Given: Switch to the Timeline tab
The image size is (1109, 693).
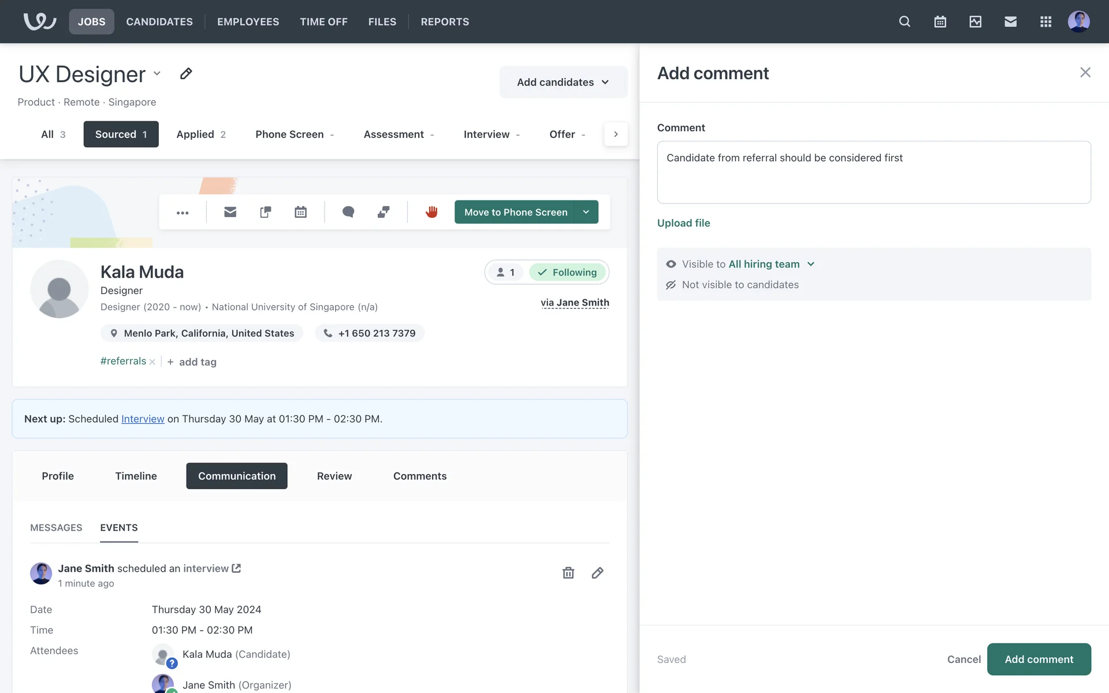Looking at the screenshot, I should pos(136,476).
